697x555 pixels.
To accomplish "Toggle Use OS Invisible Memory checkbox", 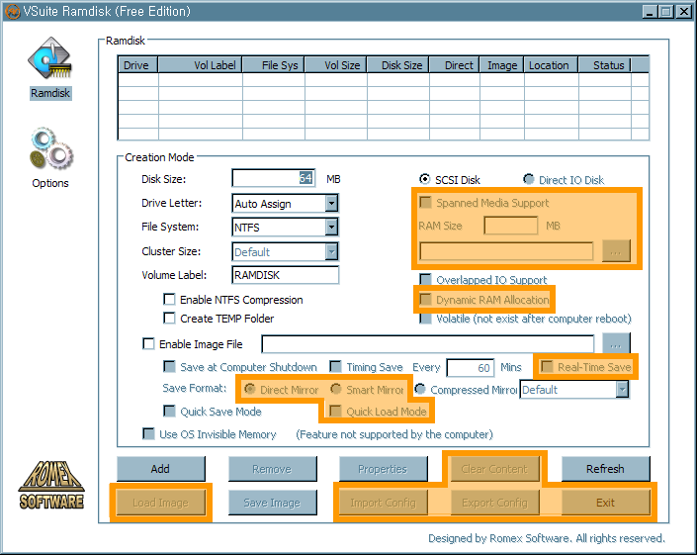I will click(x=148, y=433).
